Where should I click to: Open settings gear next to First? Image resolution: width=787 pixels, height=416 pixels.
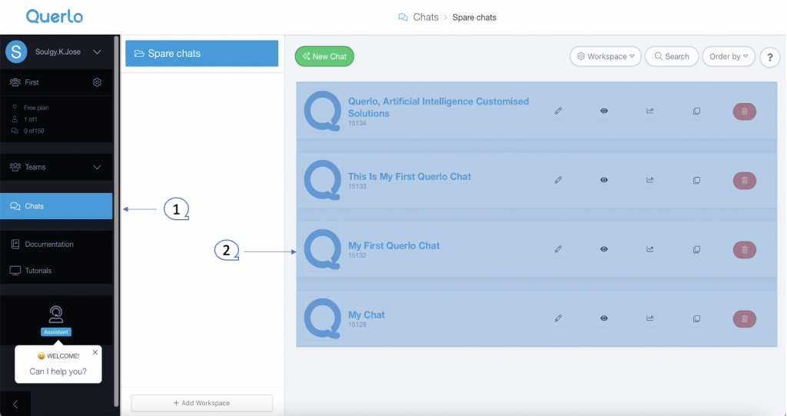coord(97,82)
